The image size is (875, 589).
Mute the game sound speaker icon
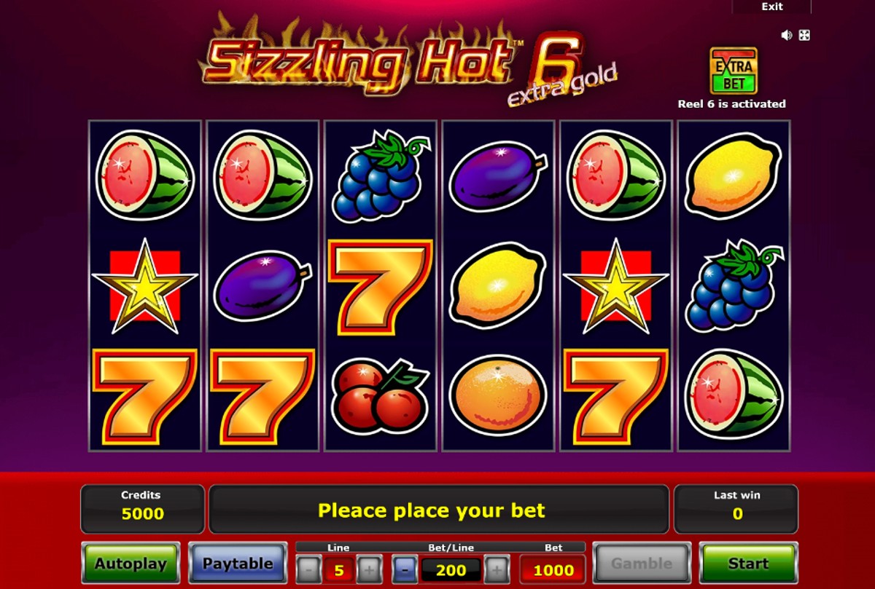[x=787, y=35]
